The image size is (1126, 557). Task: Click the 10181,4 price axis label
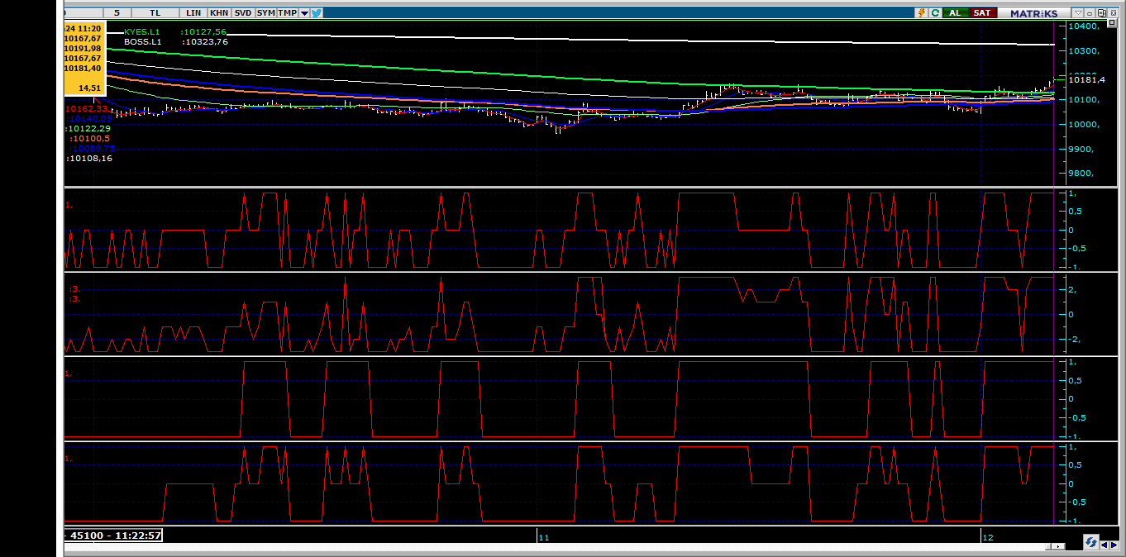coord(1086,79)
